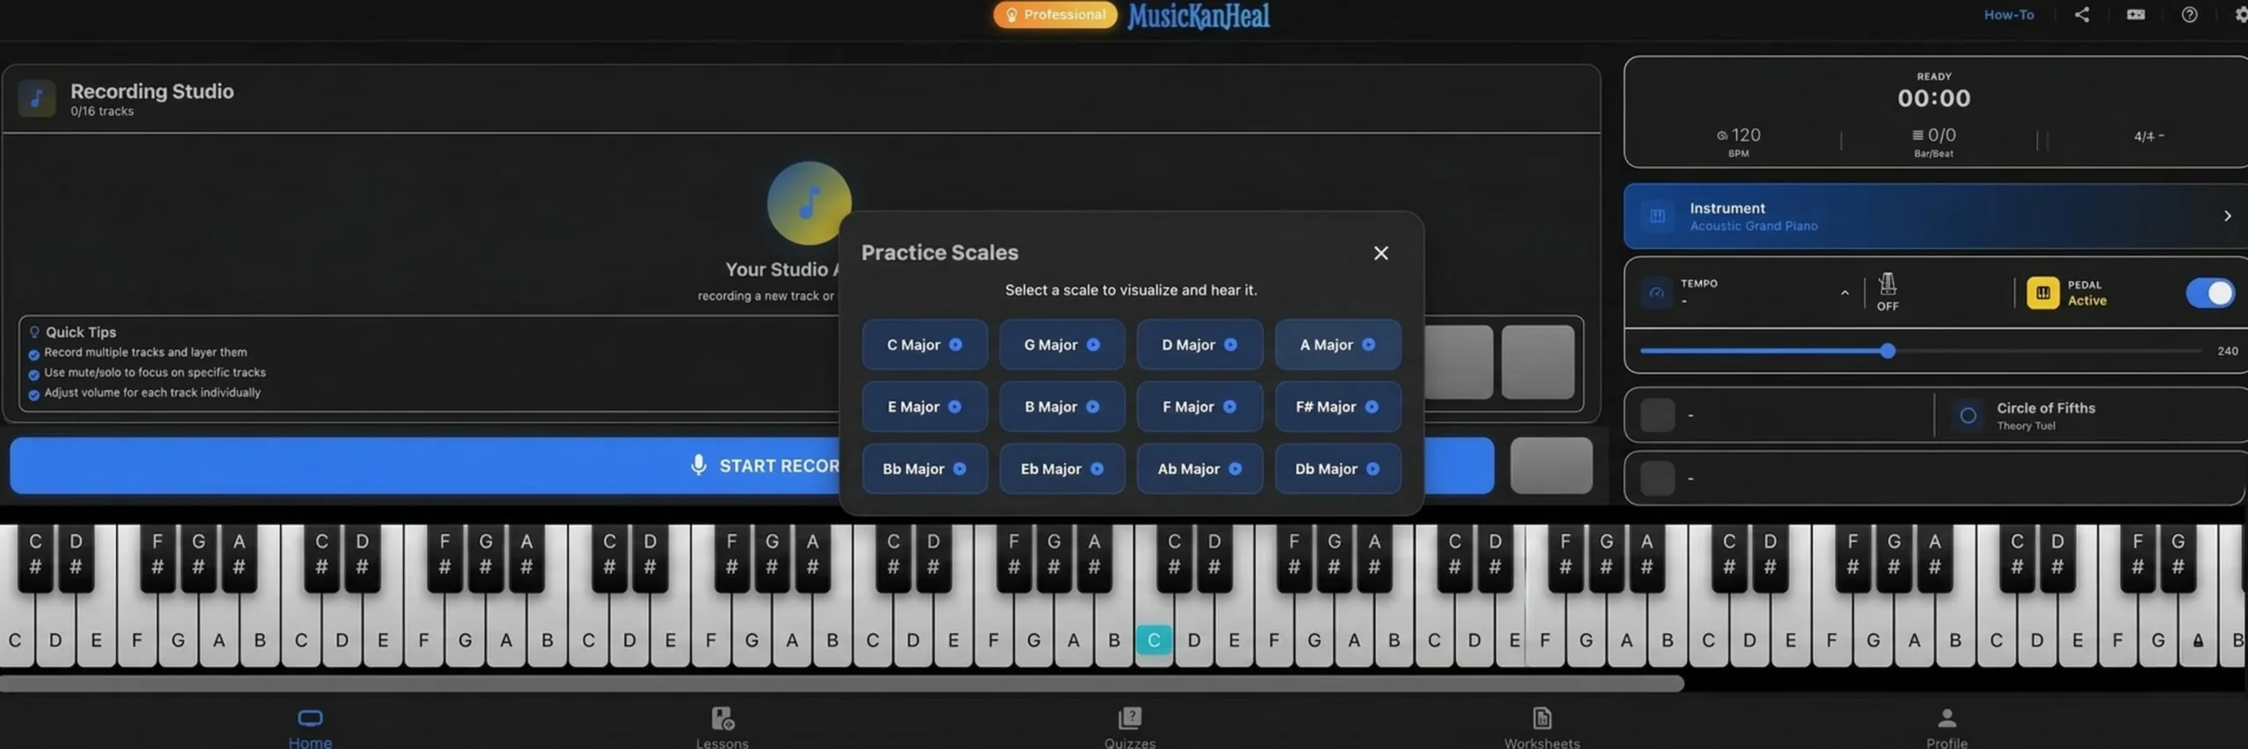This screenshot has height=749, width=2248.
Task: Click the Professional plan badge
Action: 1055,14
